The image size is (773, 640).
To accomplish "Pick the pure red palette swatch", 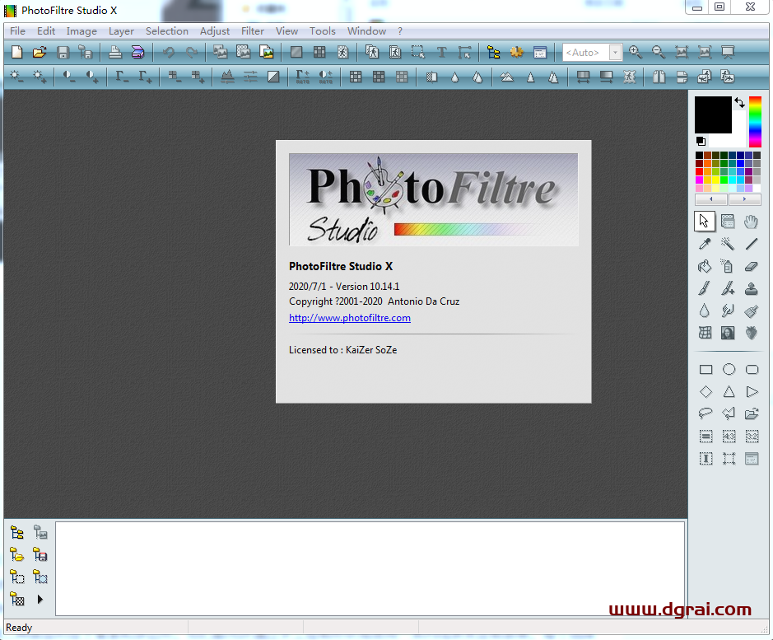I will (699, 171).
